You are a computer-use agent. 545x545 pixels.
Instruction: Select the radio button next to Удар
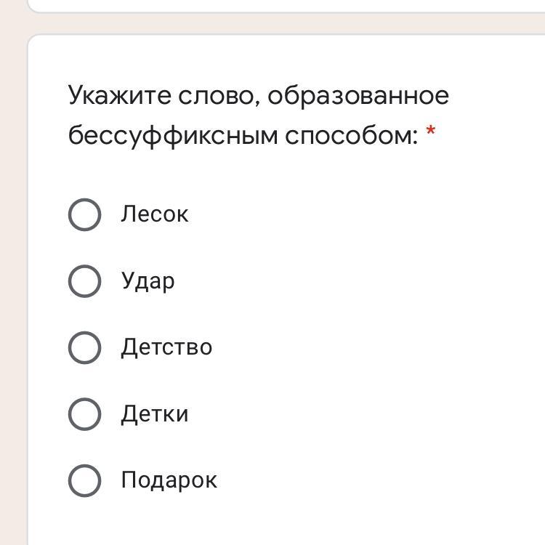click(x=84, y=281)
